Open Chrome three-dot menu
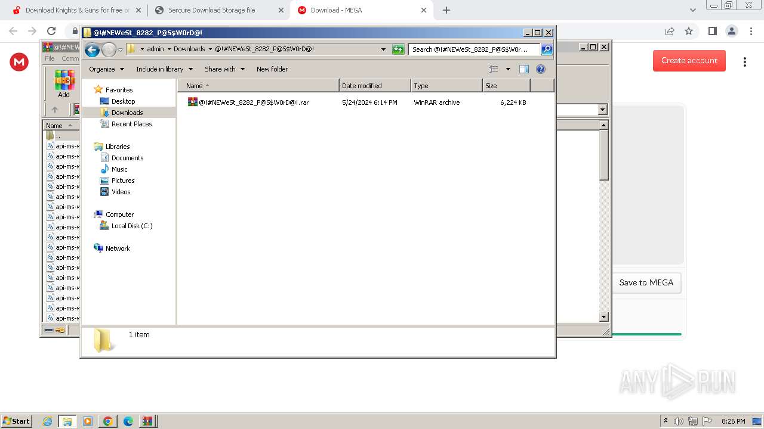 (750, 32)
